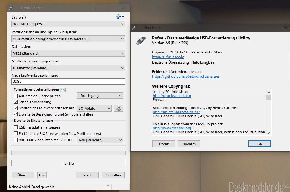Enable 'Auf defekte Blöcke prüfen' checkbox
The image size is (290, 192).
pyautogui.click(x=16, y=96)
